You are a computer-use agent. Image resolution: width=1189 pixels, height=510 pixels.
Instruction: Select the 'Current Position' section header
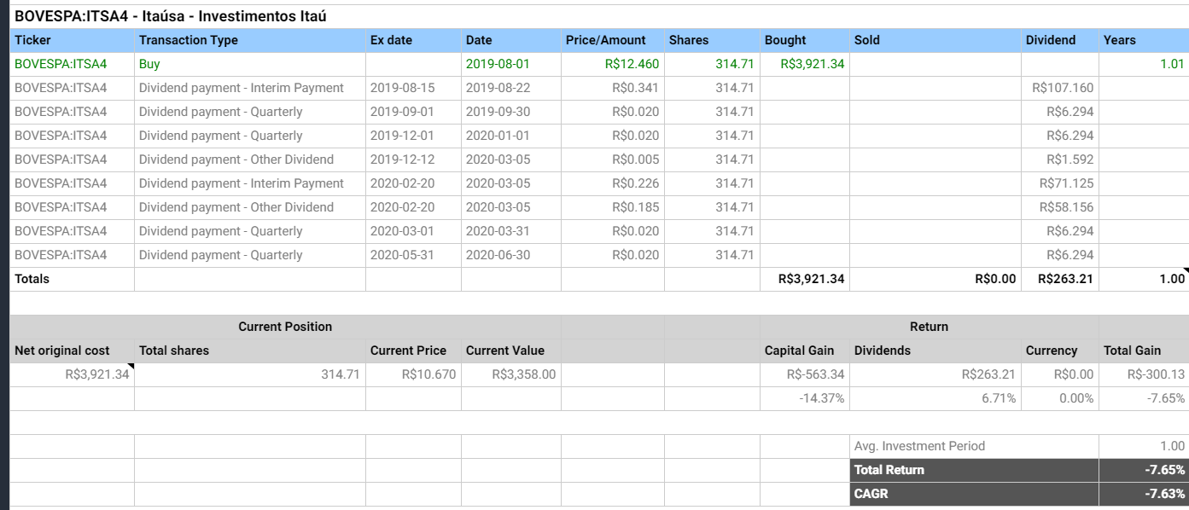285,327
